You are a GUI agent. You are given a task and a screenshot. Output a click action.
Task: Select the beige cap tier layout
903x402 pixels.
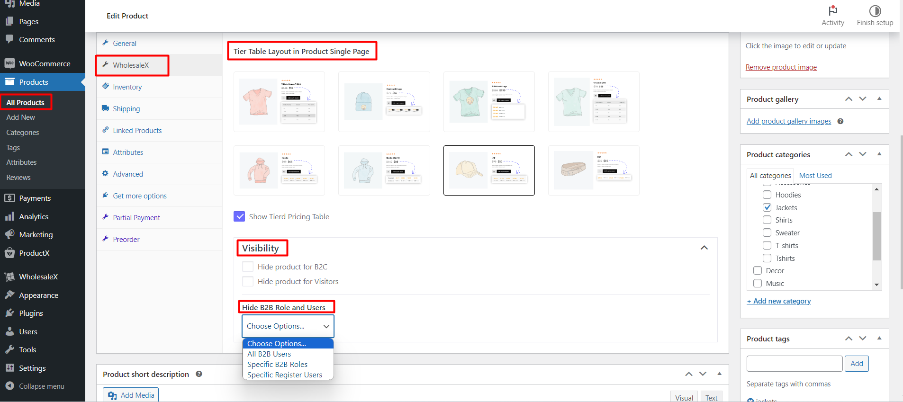[x=489, y=170]
